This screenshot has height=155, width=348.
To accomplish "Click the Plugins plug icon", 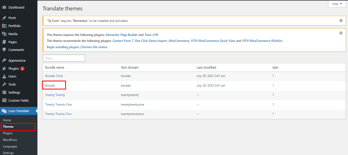I will pos(4,68).
